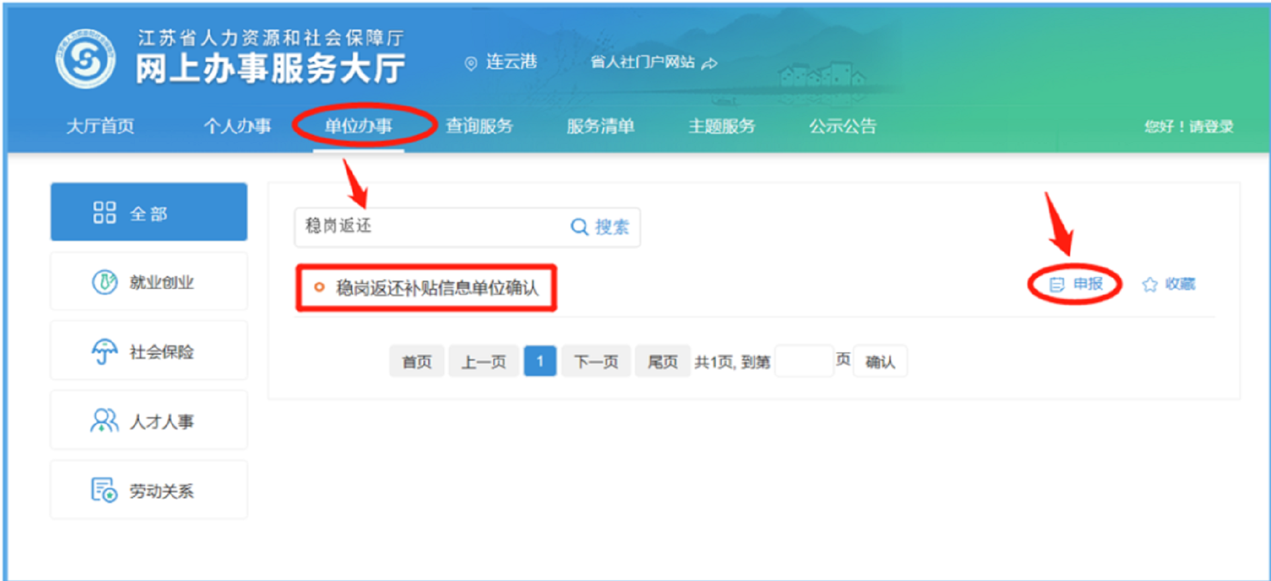Image resolution: width=1271 pixels, height=581 pixels.
Task: Click the page number input box
Action: click(803, 361)
